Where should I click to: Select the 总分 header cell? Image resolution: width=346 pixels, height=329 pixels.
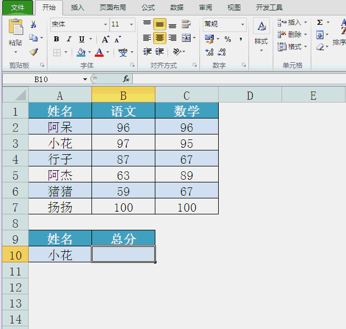(123, 238)
